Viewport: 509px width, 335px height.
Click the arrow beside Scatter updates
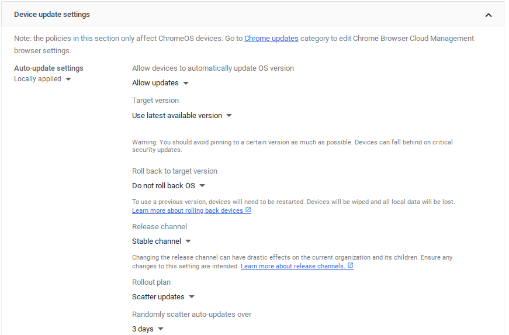[x=192, y=297]
